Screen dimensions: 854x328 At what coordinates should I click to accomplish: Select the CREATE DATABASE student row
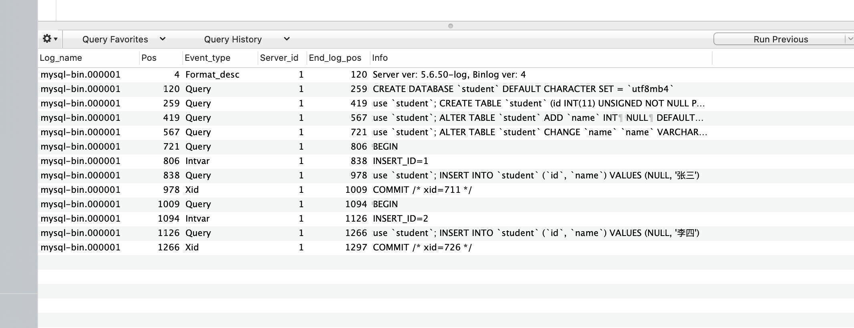pos(446,89)
